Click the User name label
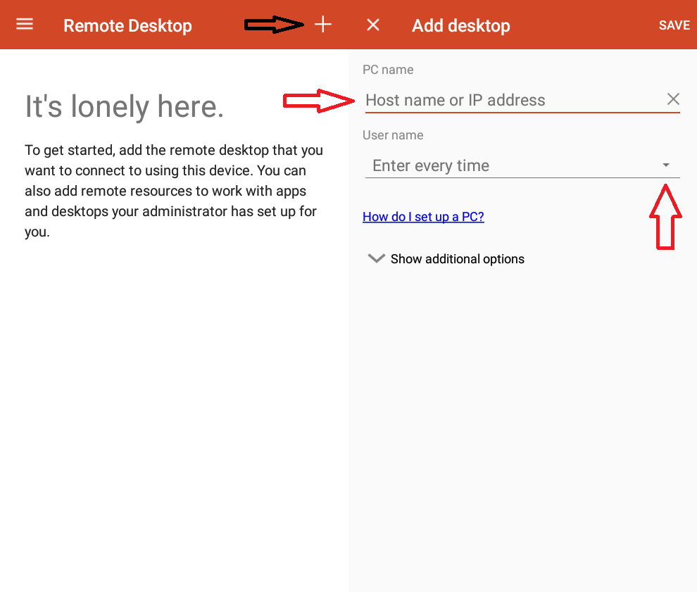 [x=393, y=135]
